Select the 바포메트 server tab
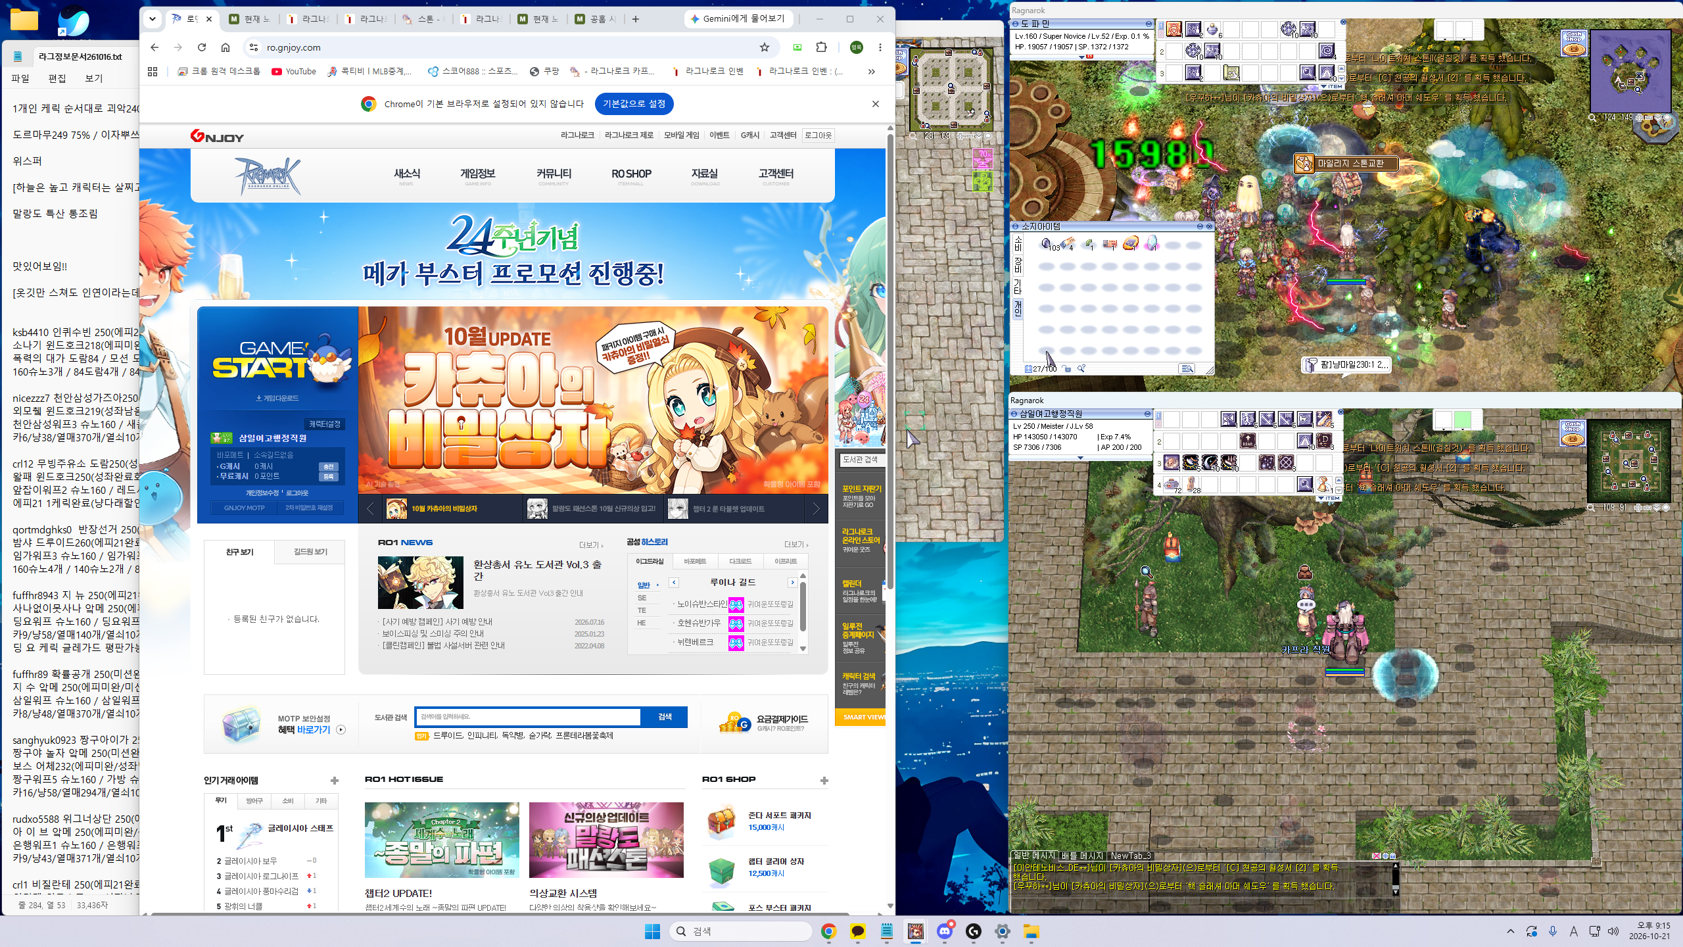This screenshot has height=947, width=1683. click(x=695, y=561)
